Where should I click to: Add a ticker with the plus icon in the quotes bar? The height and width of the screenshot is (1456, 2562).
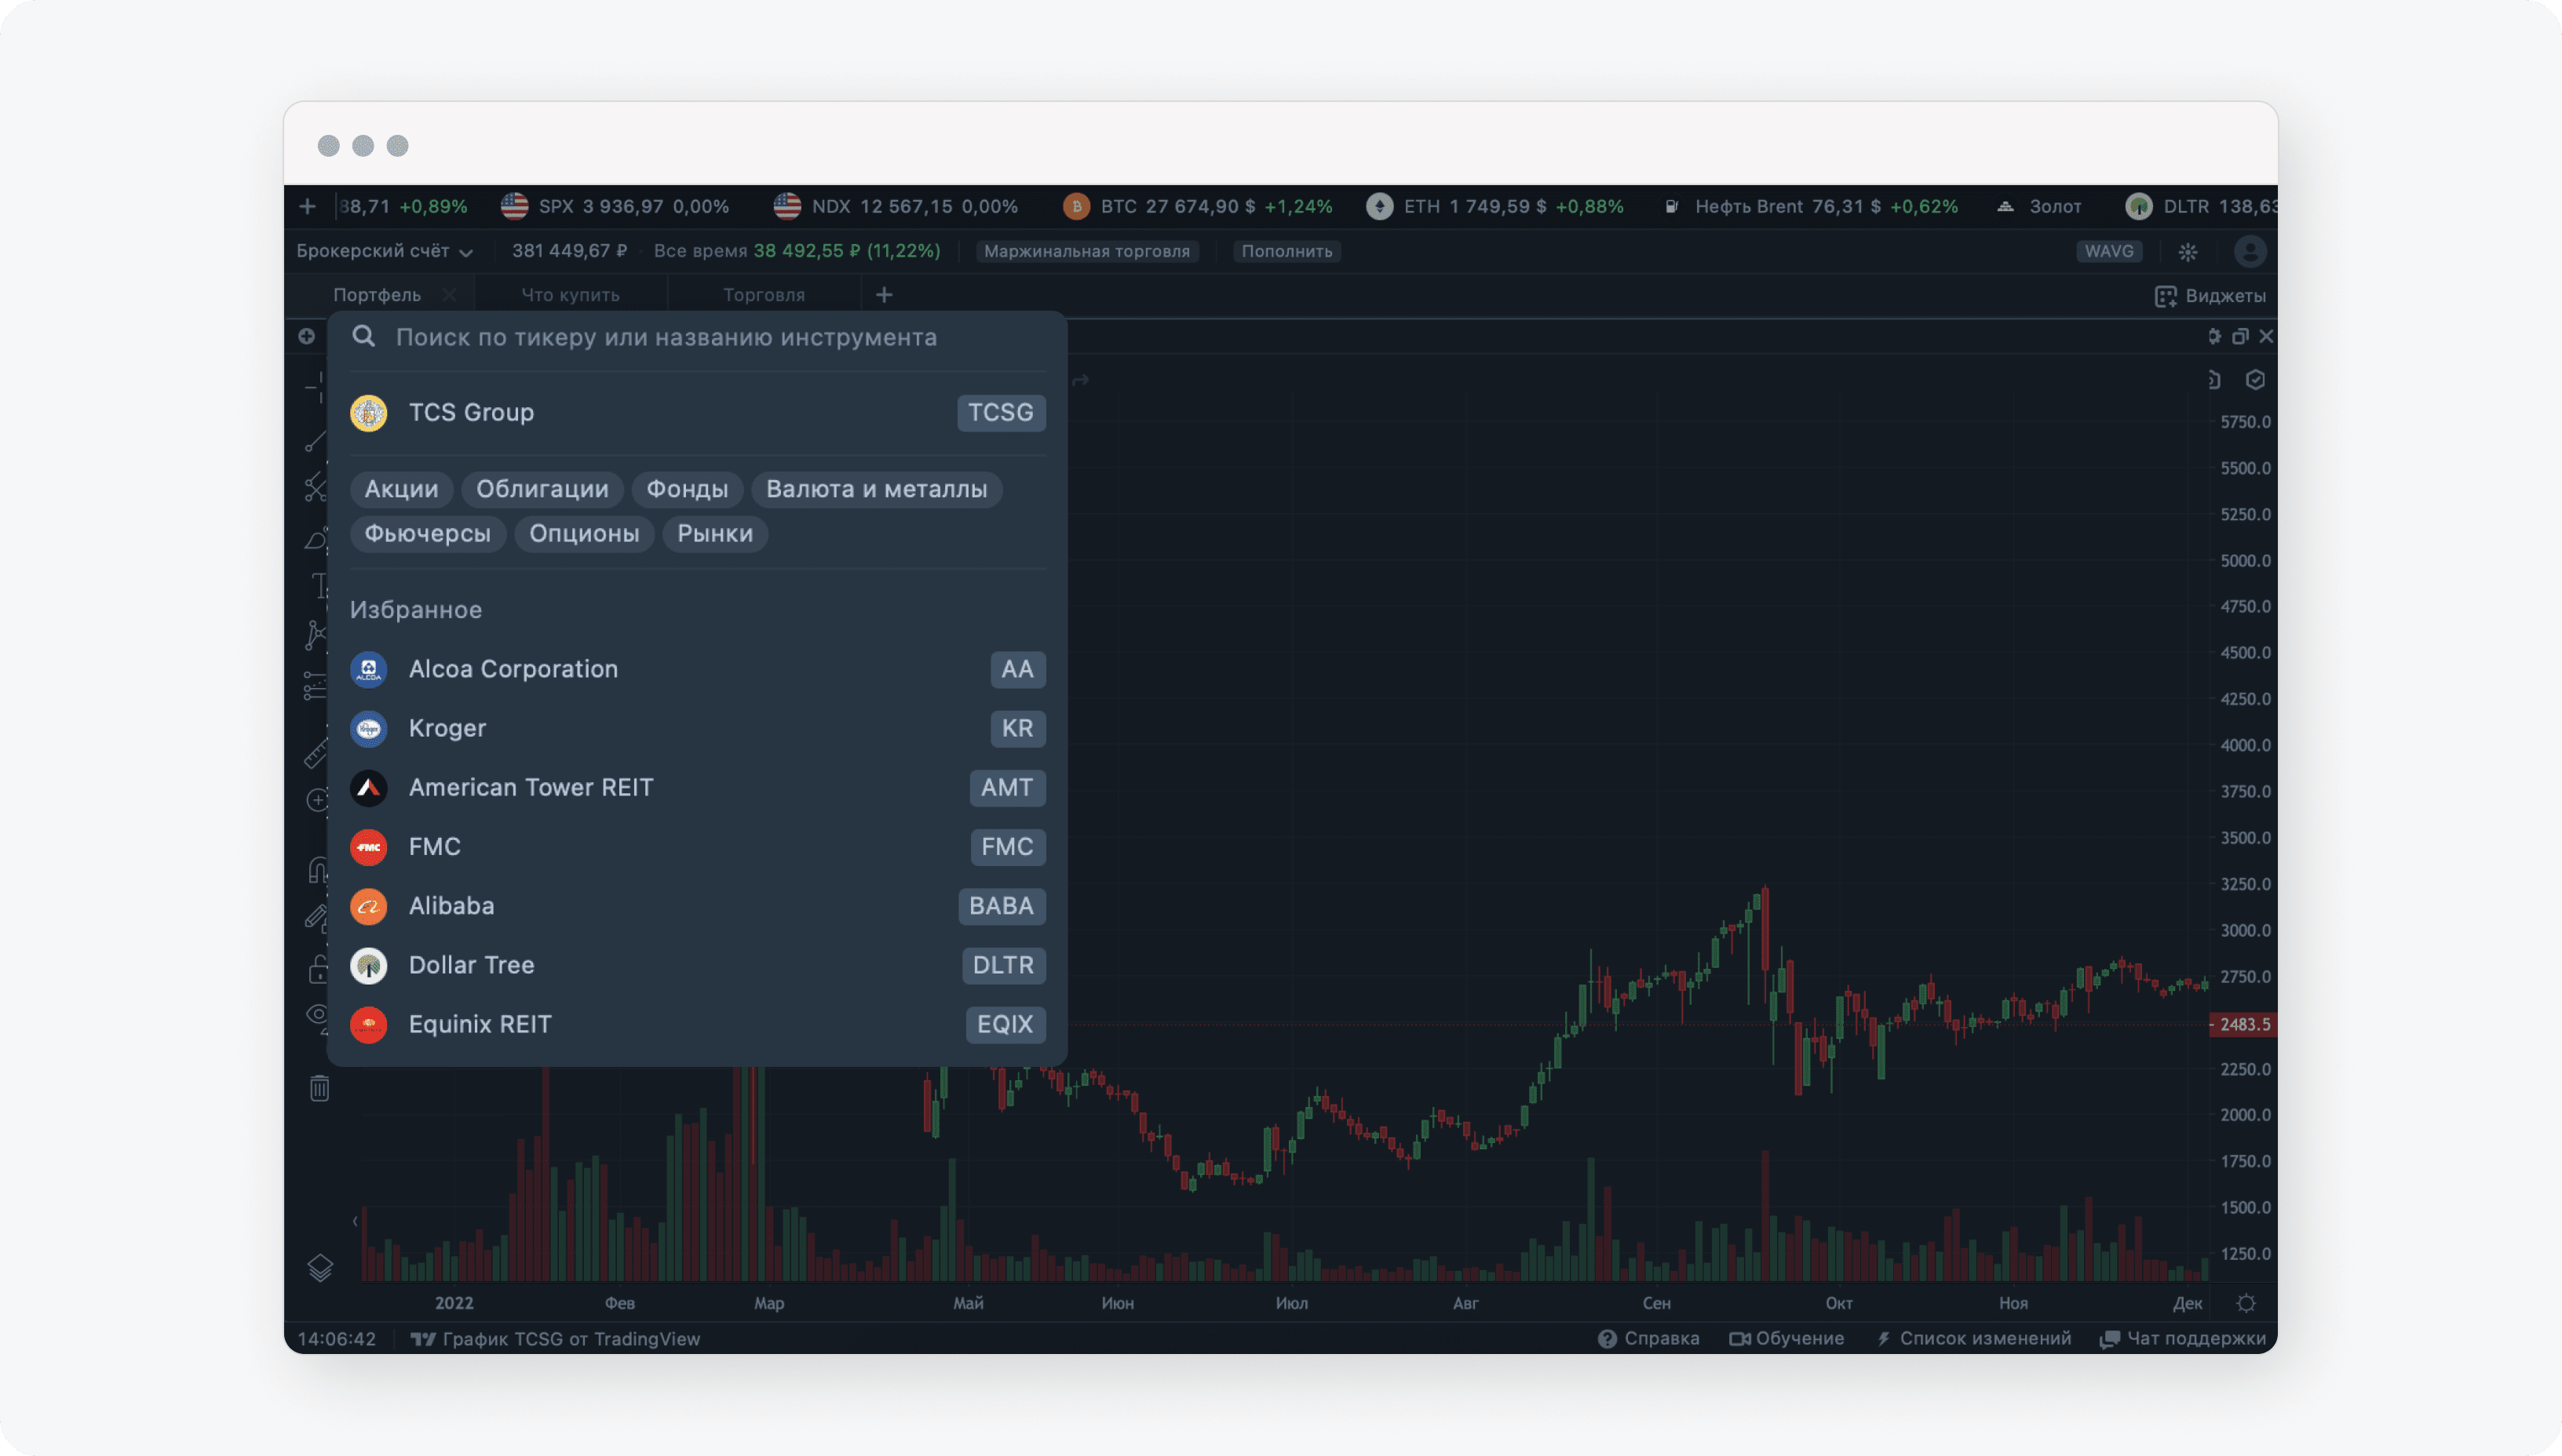click(x=307, y=206)
